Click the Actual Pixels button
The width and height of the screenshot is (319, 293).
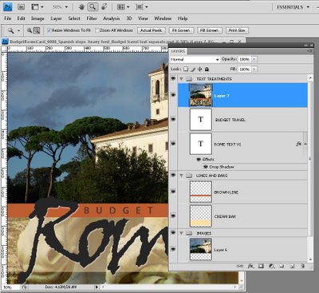152,30
